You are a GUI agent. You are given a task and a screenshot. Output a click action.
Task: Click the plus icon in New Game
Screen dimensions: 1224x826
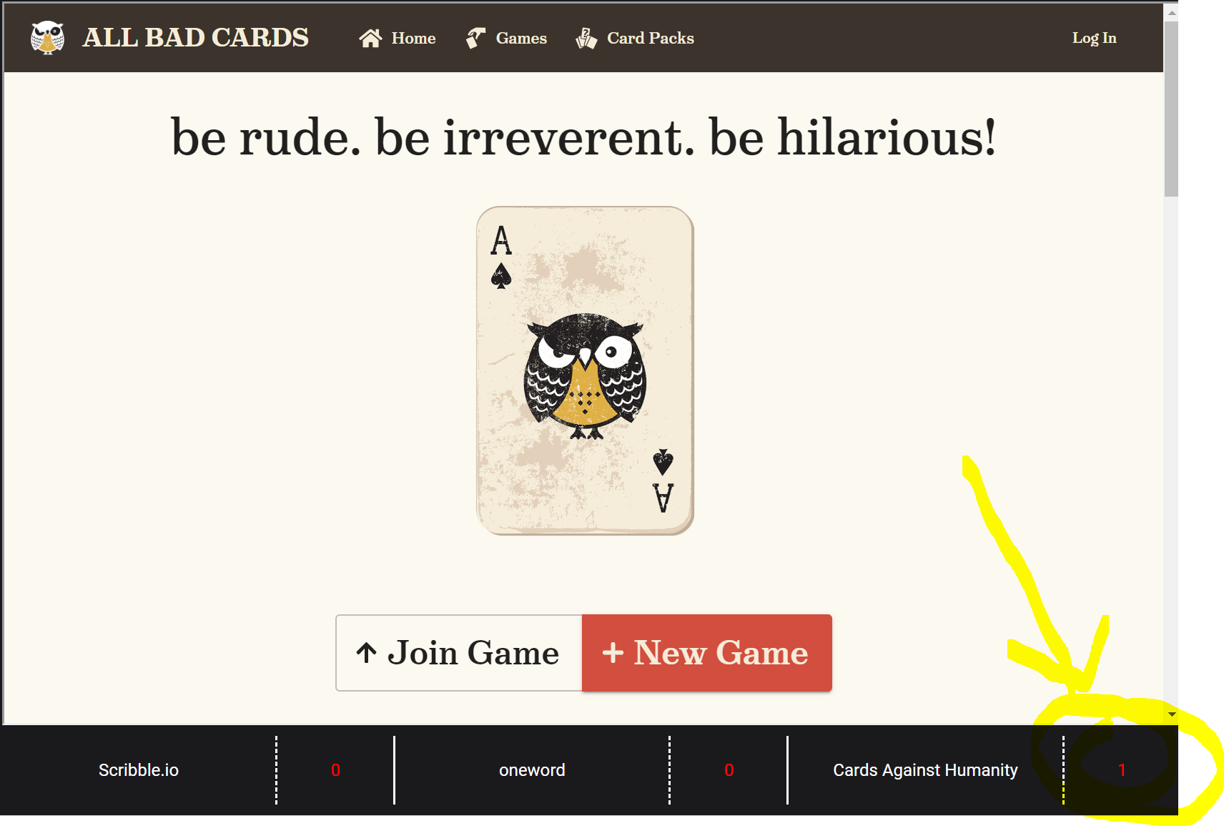click(613, 652)
